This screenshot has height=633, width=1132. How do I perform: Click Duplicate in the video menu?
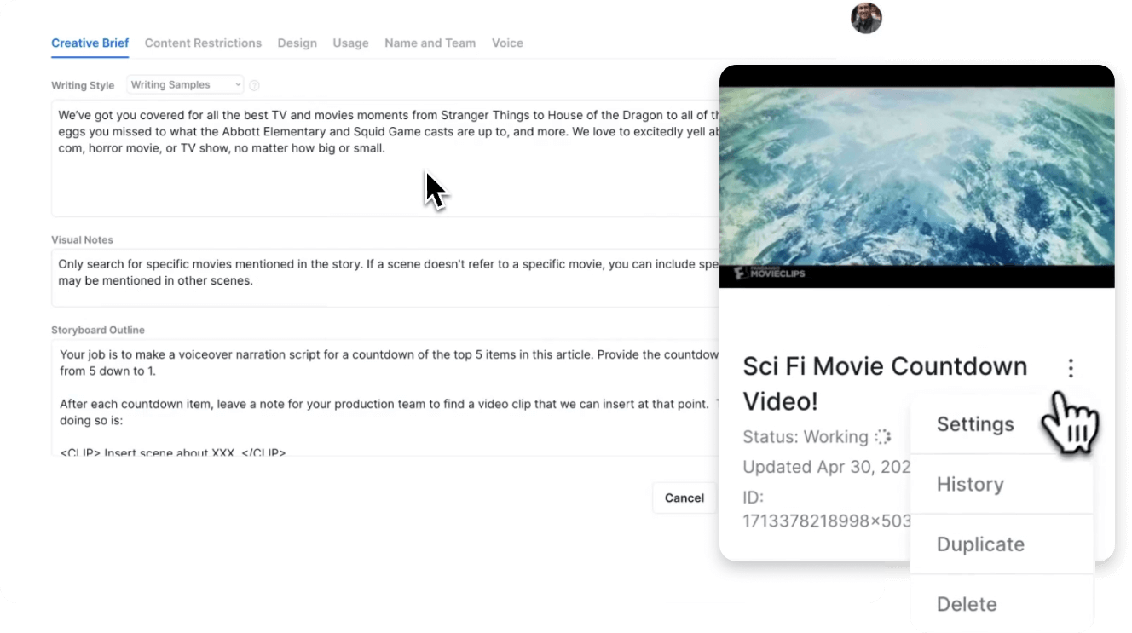point(980,544)
